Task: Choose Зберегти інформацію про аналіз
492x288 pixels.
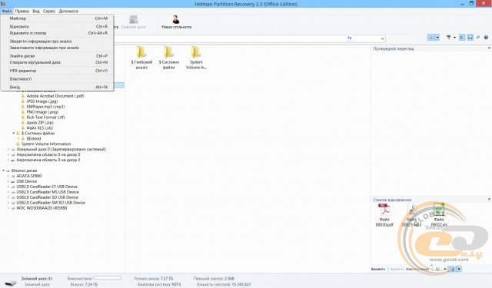Action: tap(58, 41)
